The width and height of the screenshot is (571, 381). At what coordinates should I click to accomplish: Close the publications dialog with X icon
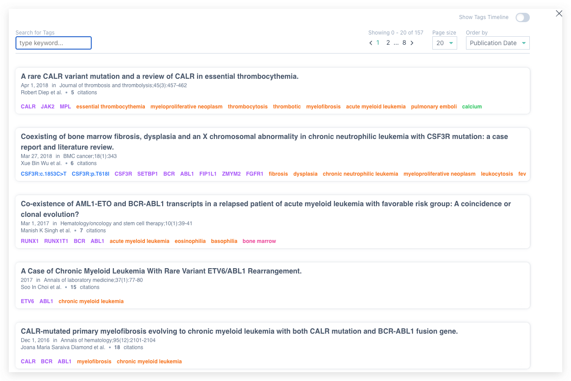[x=559, y=14]
